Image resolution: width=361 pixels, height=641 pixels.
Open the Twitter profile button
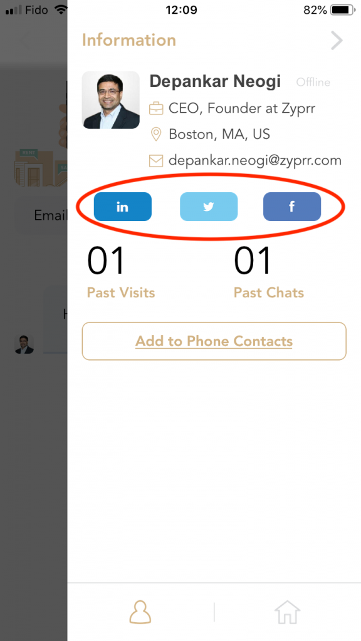point(209,207)
